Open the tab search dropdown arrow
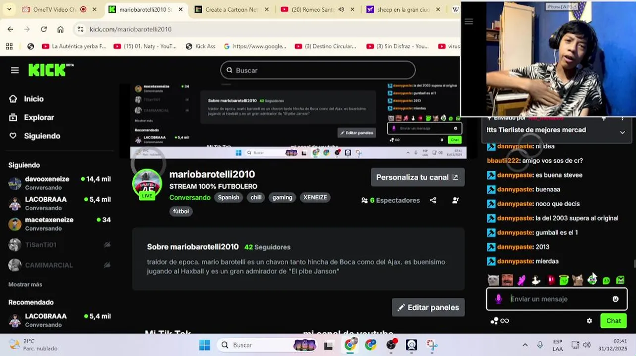The height and width of the screenshot is (356, 636). pyautogui.click(x=9, y=9)
